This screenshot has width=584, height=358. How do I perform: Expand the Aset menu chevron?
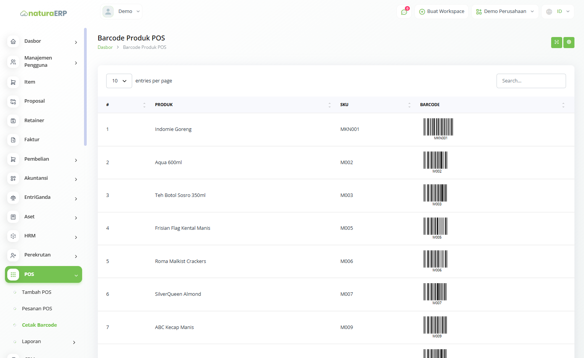(x=76, y=218)
